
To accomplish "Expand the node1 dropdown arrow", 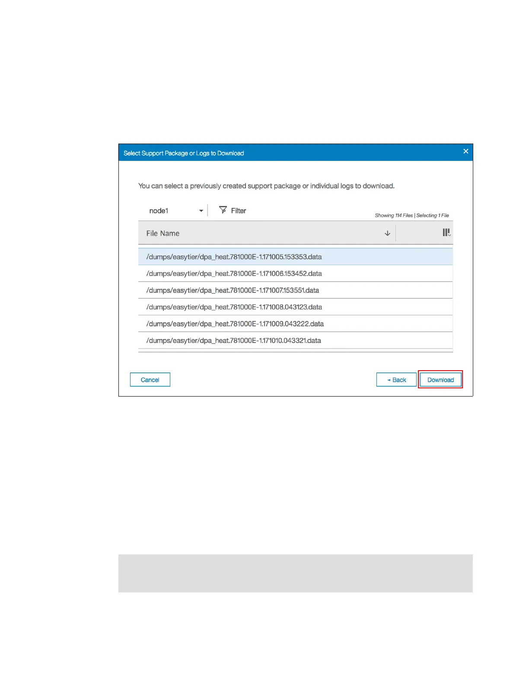I will click(201, 211).
